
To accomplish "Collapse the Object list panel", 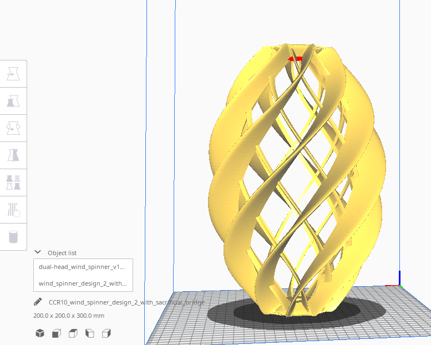I will tap(38, 252).
